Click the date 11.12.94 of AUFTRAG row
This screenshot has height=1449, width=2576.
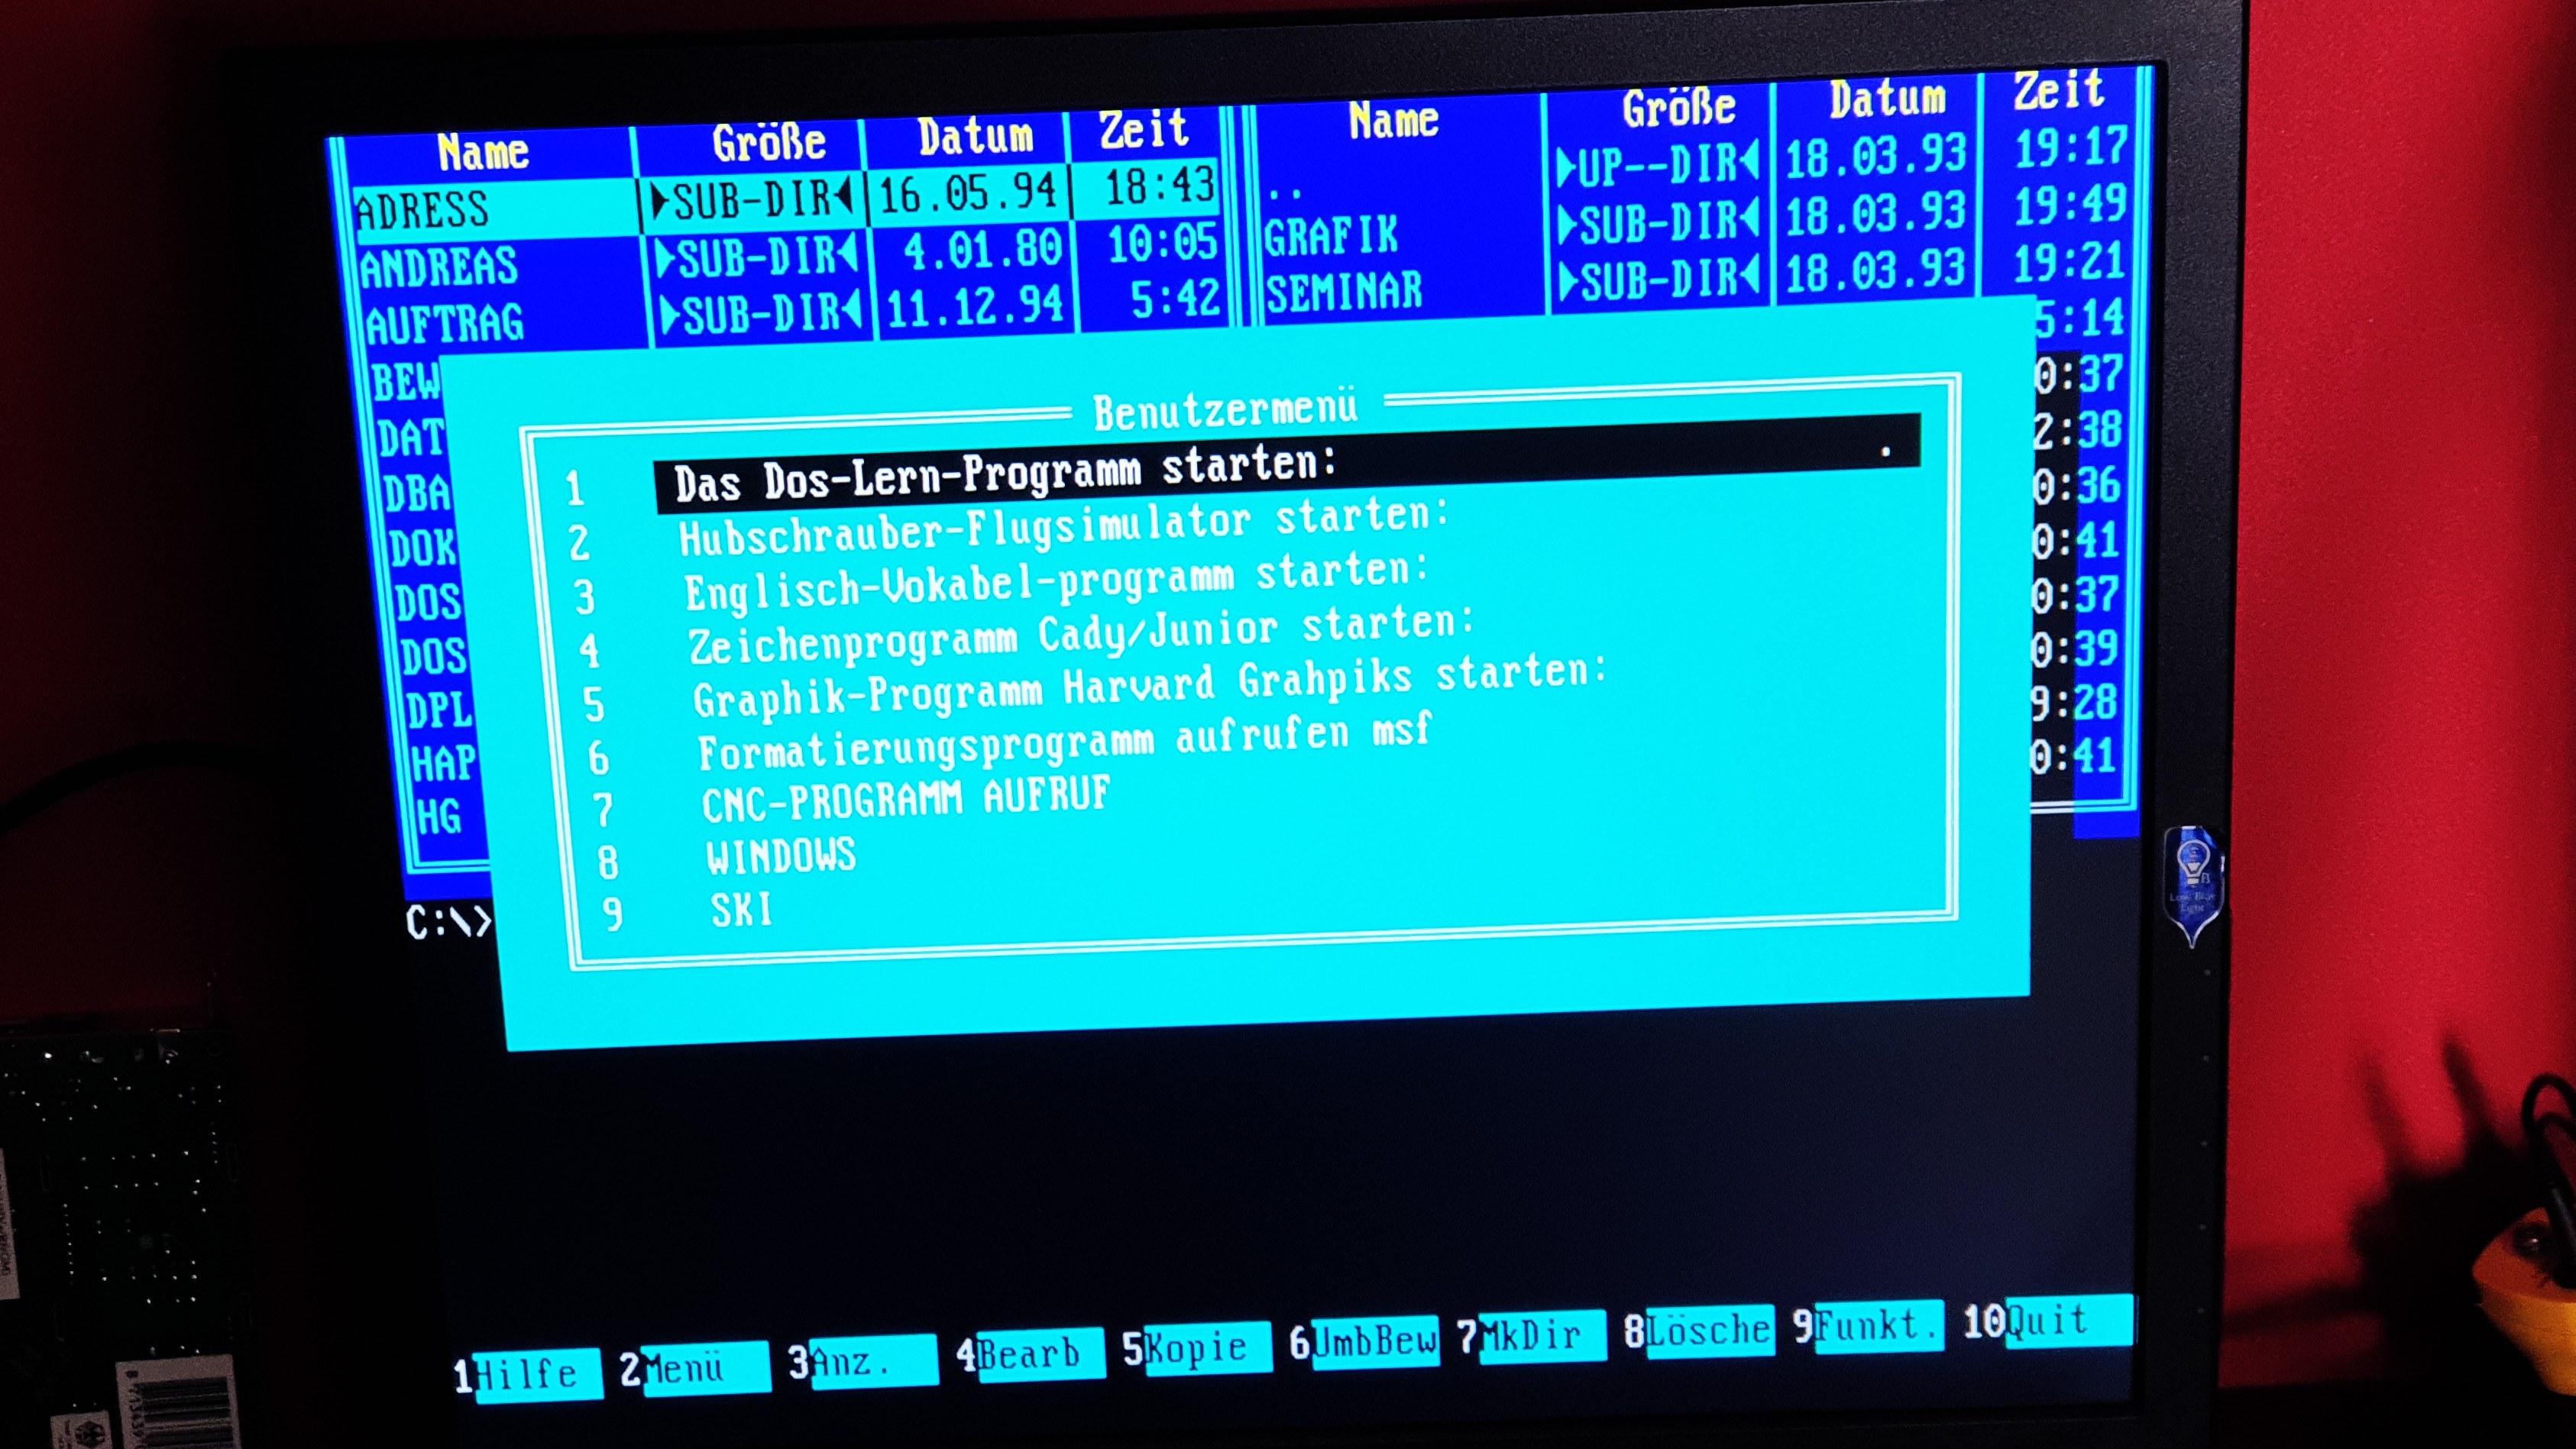coord(975,306)
